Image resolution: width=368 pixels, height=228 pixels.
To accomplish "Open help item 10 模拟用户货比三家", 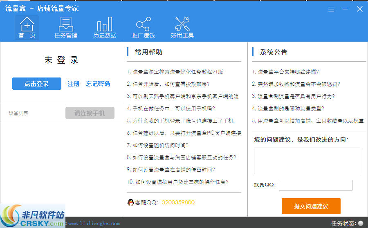I will click(178, 182).
